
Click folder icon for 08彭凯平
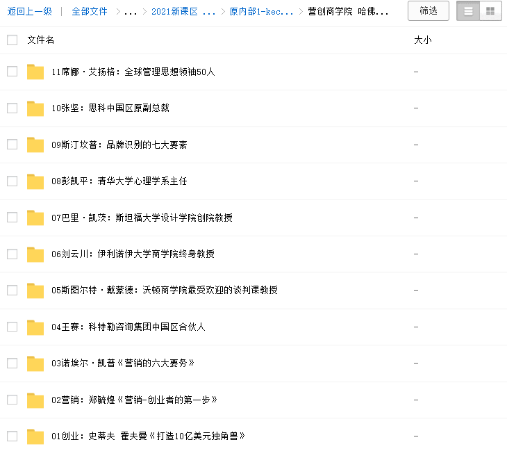(35, 181)
